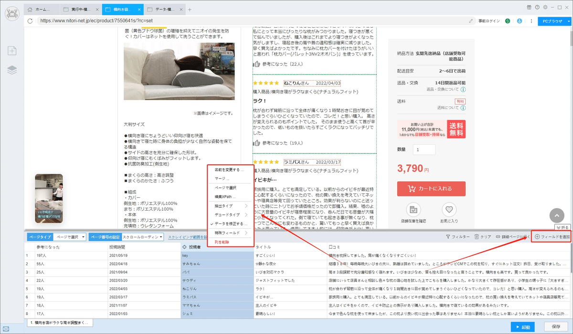Image resolution: width=573 pixels, height=334 pixels.
Task: Click info icon next to 返品・交換について
Action: point(463,89)
